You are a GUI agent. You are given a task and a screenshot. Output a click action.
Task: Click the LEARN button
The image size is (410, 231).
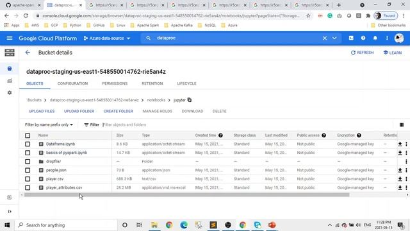coord(392,53)
